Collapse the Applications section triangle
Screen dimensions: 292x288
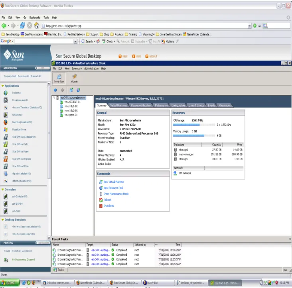(x=3, y=86)
